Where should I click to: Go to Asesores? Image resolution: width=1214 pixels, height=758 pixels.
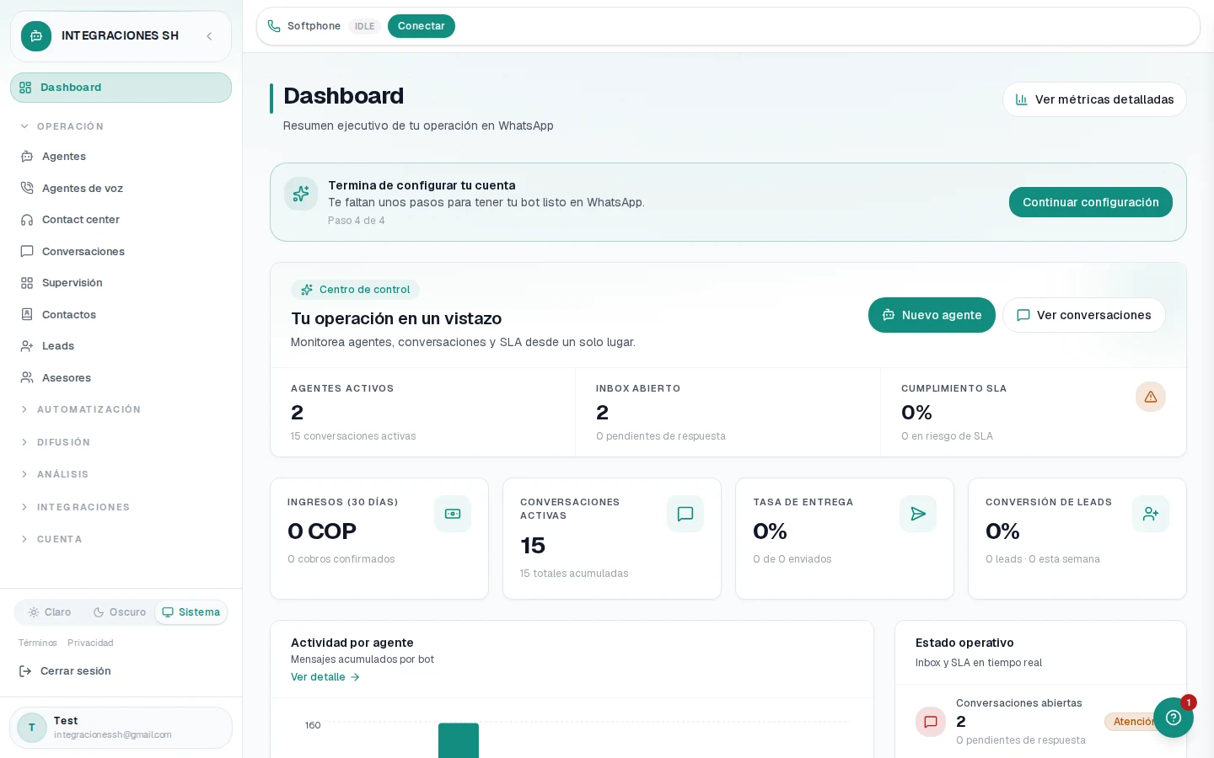pyautogui.click(x=121, y=377)
